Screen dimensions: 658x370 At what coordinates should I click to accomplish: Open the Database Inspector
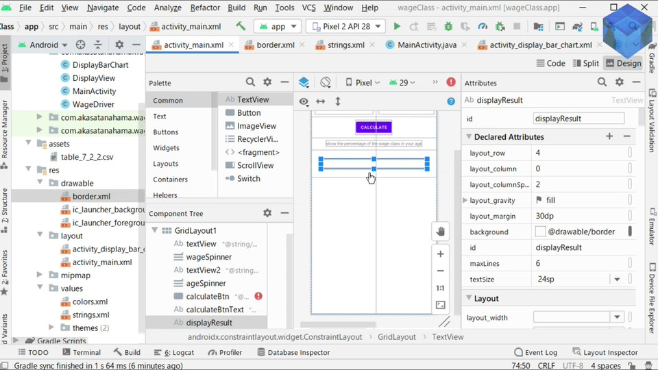pyautogui.click(x=293, y=352)
